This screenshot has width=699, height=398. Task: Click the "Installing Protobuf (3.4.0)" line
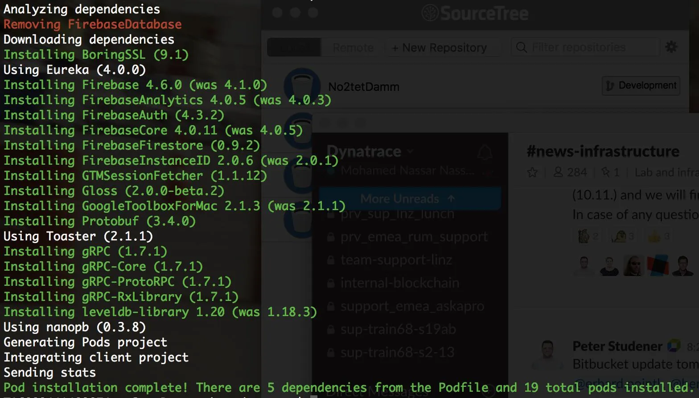click(99, 221)
